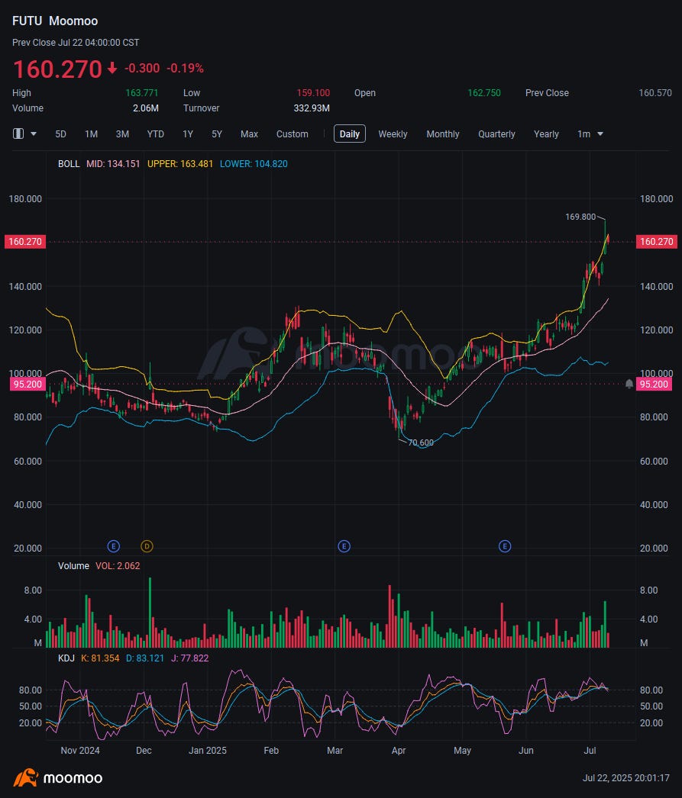The height and width of the screenshot is (798, 682).
Task: Click the right red 160.270 price tag
Action: 657,241
